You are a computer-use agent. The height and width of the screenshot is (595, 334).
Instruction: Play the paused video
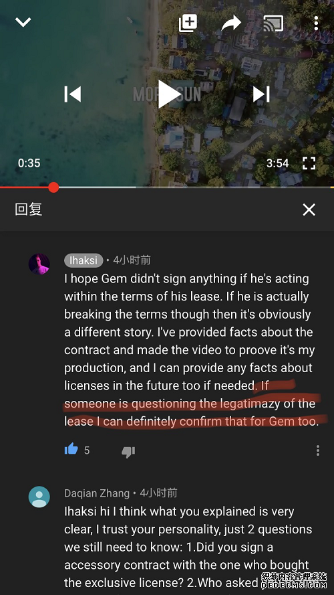point(169,94)
